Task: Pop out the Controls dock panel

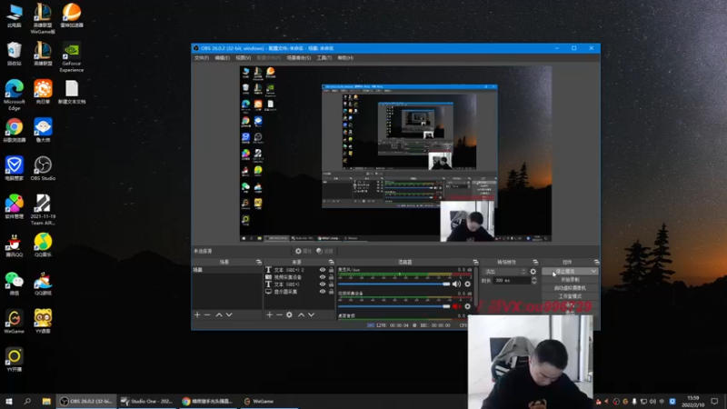Action: pyautogui.click(x=596, y=262)
